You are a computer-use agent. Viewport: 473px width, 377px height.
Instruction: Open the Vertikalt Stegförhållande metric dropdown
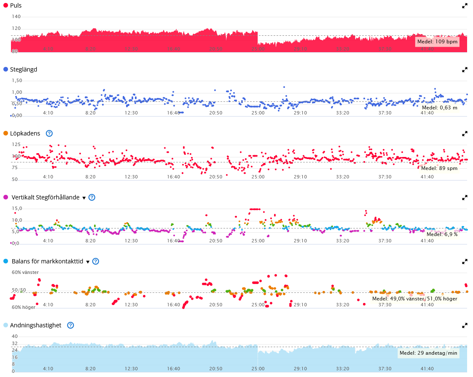click(x=84, y=198)
